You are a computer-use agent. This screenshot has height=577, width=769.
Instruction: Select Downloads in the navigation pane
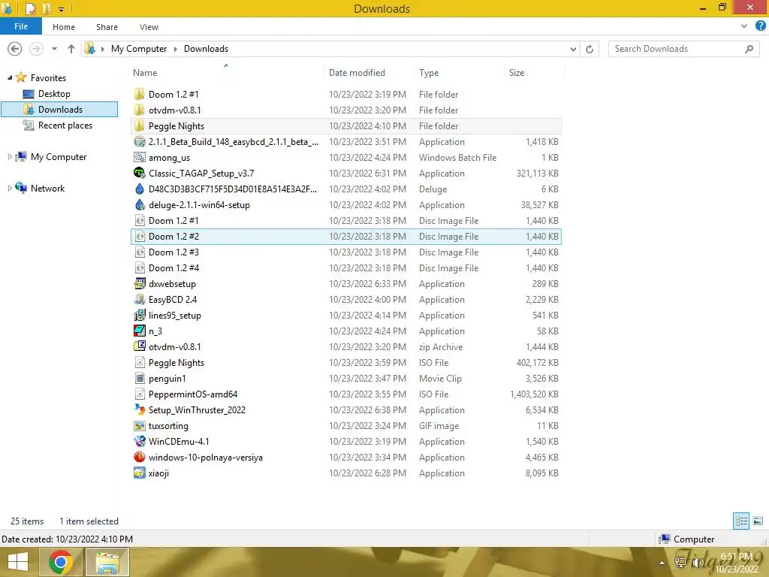pos(60,110)
